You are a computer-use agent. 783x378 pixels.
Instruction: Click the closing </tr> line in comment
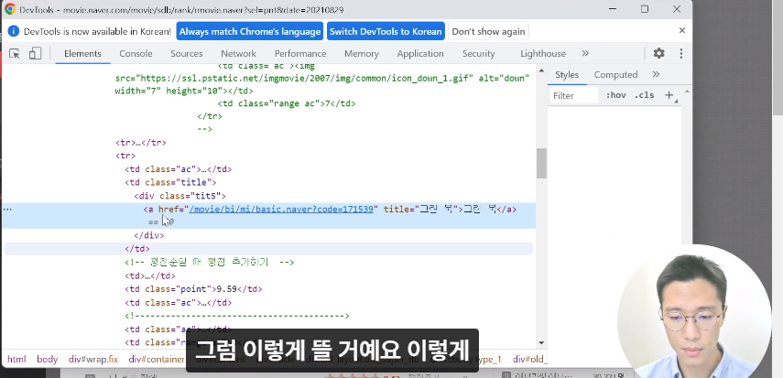[210, 116]
